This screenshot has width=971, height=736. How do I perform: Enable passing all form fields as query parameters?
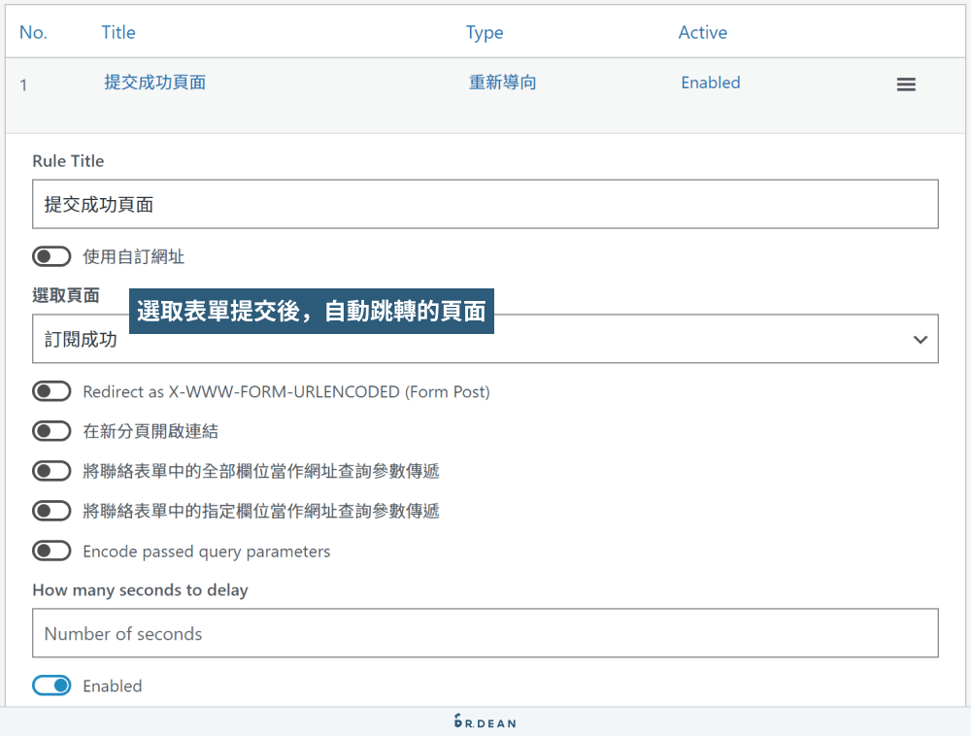(50, 470)
